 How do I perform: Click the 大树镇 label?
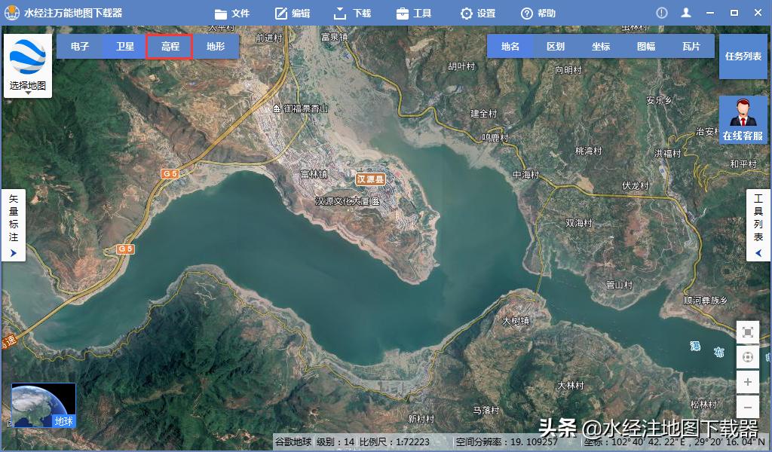point(516,321)
